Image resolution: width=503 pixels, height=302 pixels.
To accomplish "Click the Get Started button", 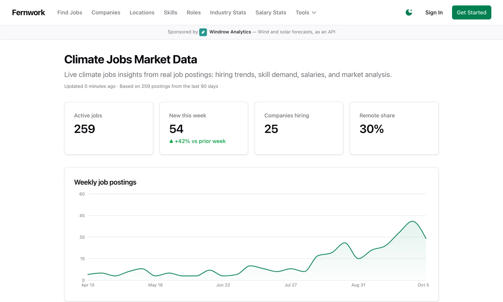I will pyautogui.click(x=471, y=12).
